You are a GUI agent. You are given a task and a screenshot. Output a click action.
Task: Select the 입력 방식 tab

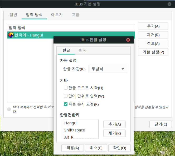(34, 15)
